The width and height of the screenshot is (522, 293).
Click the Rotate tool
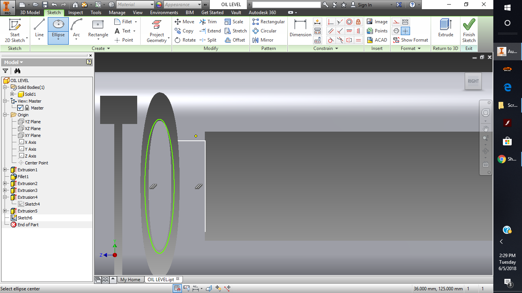click(x=185, y=40)
